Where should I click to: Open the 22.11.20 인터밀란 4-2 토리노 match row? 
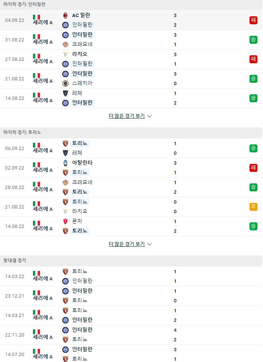[131, 335]
